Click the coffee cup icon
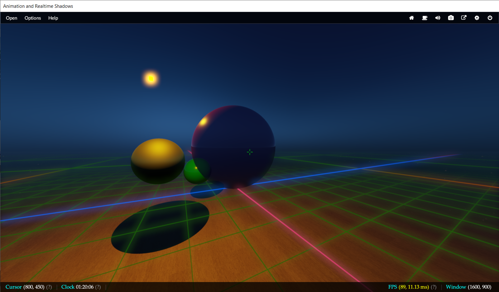 (x=425, y=18)
